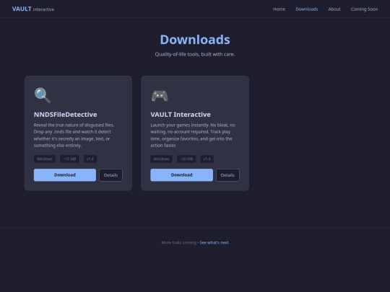Click the magnifying glass icon on NNDSFileDetective card
This screenshot has width=390, height=292.
click(43, 95)
